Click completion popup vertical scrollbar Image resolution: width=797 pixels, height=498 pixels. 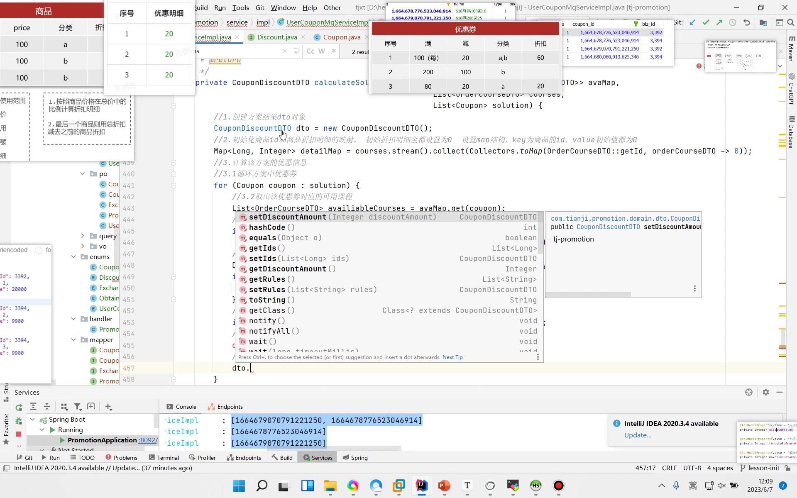pyautogui.click(x=540, y=233)
